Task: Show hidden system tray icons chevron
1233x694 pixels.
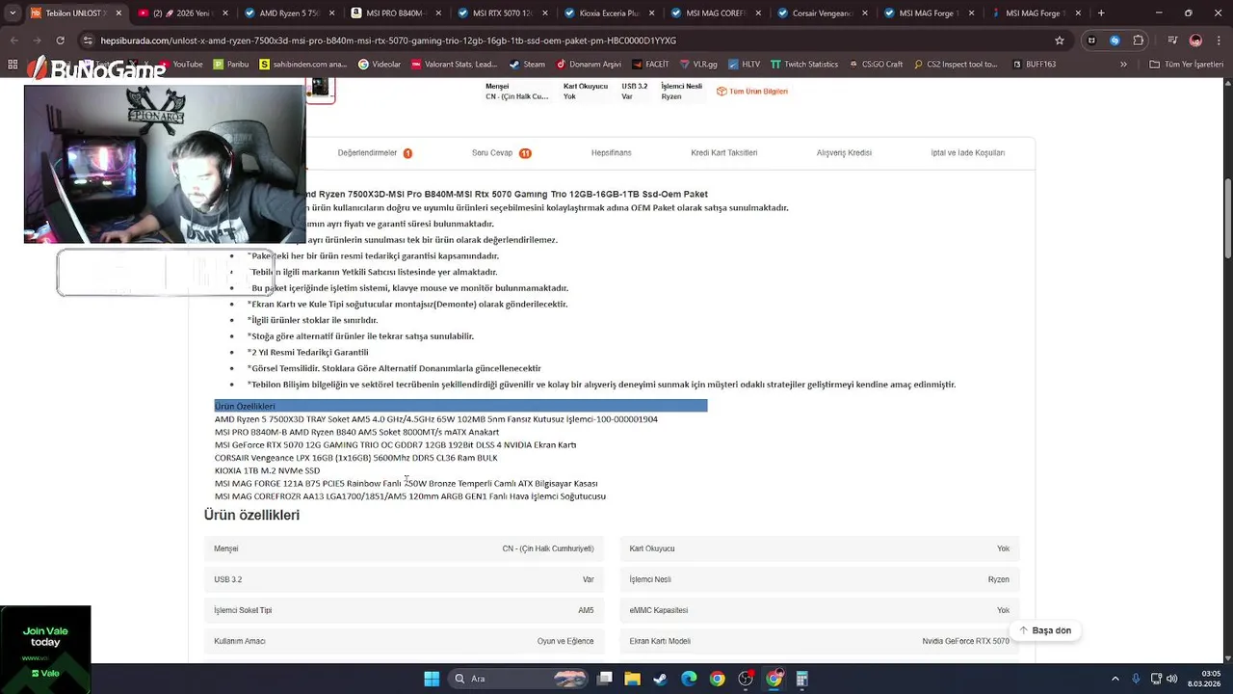Action: pyautogui.click(x=1115, y=679)
